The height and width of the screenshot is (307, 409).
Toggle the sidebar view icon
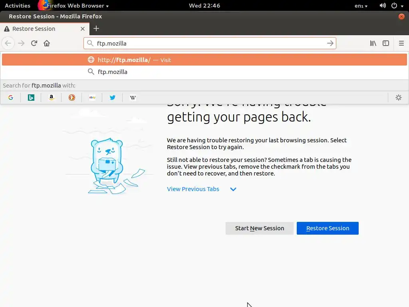point(386,43)
